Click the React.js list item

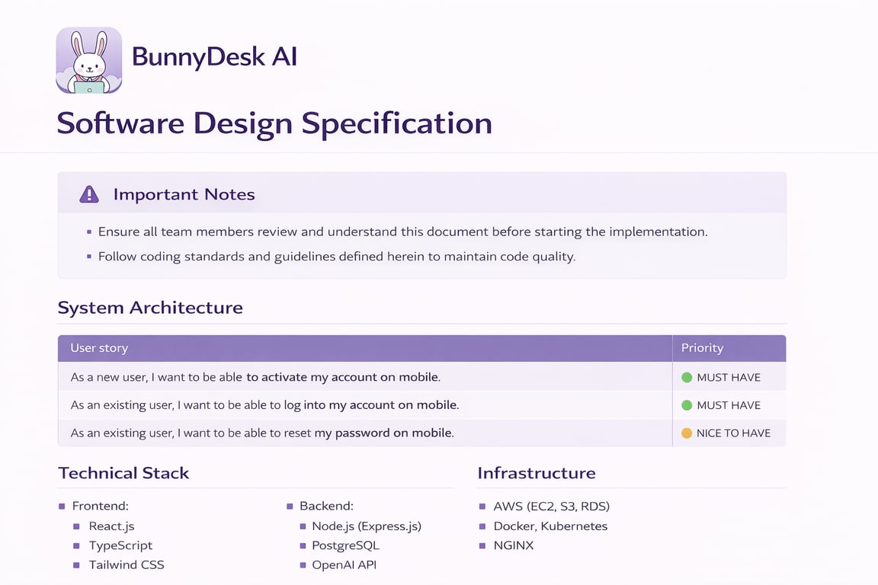(x=111, y=526)
